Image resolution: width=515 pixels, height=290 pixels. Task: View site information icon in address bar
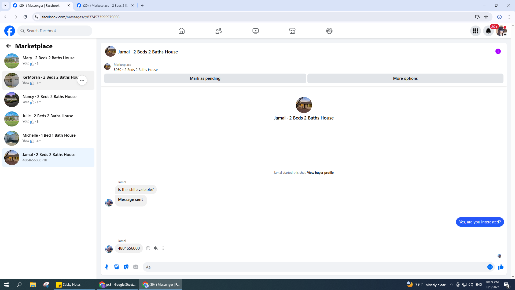coord(37,17)
